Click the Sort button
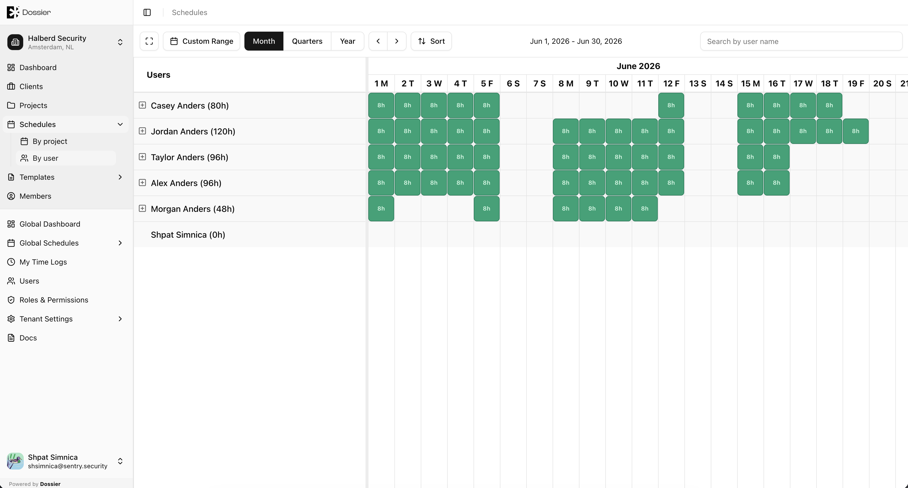Image resolution: width=908 pixels, height=488 pixels. tap(431, 41)
